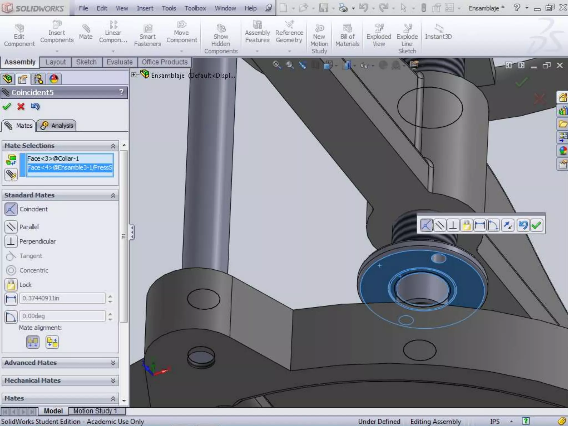This screenshot has width=568, height=426.
Task: Expand Ensamblaje tree node in flyout
Action: (134, 75)
